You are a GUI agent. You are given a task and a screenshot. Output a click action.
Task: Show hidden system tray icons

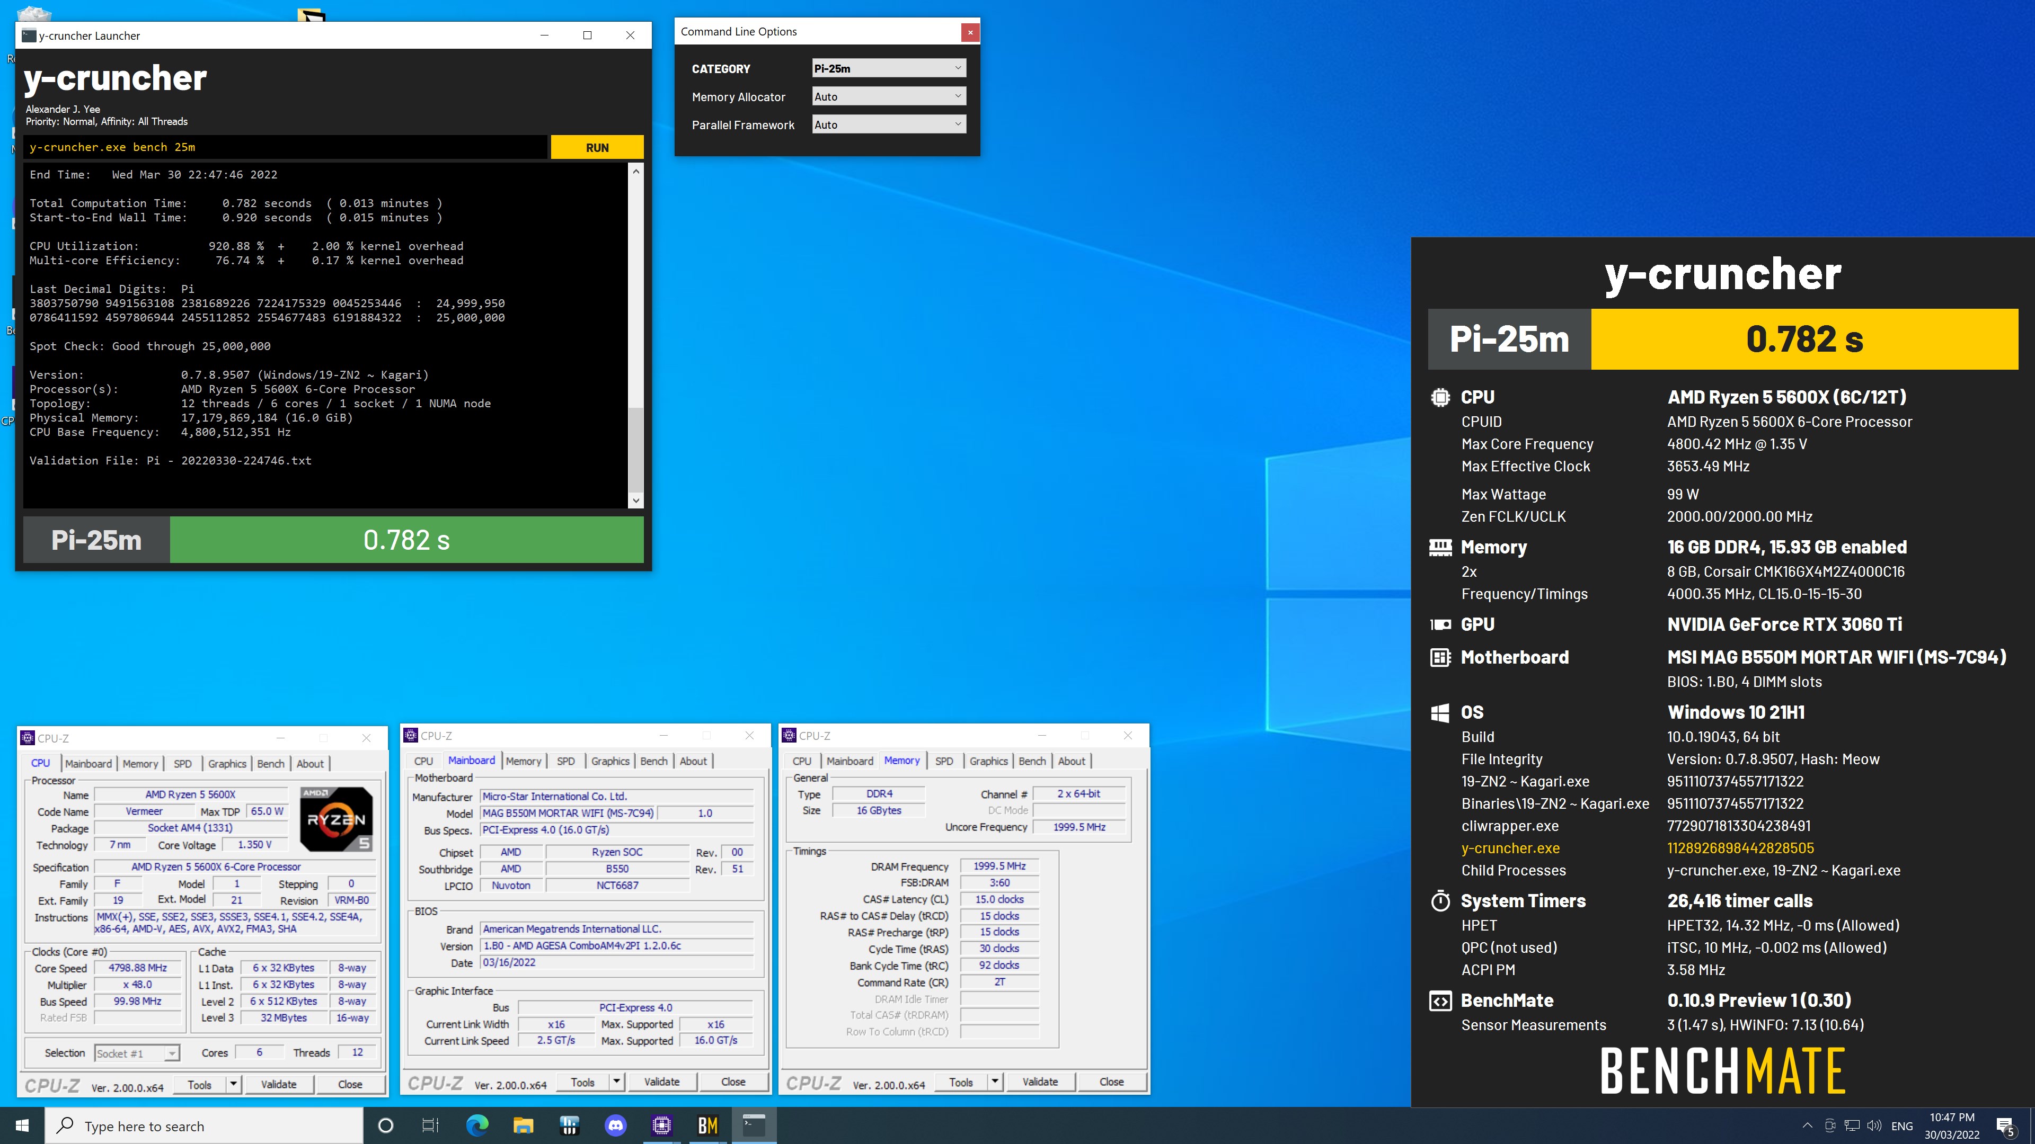[x=1808, y=1126]
